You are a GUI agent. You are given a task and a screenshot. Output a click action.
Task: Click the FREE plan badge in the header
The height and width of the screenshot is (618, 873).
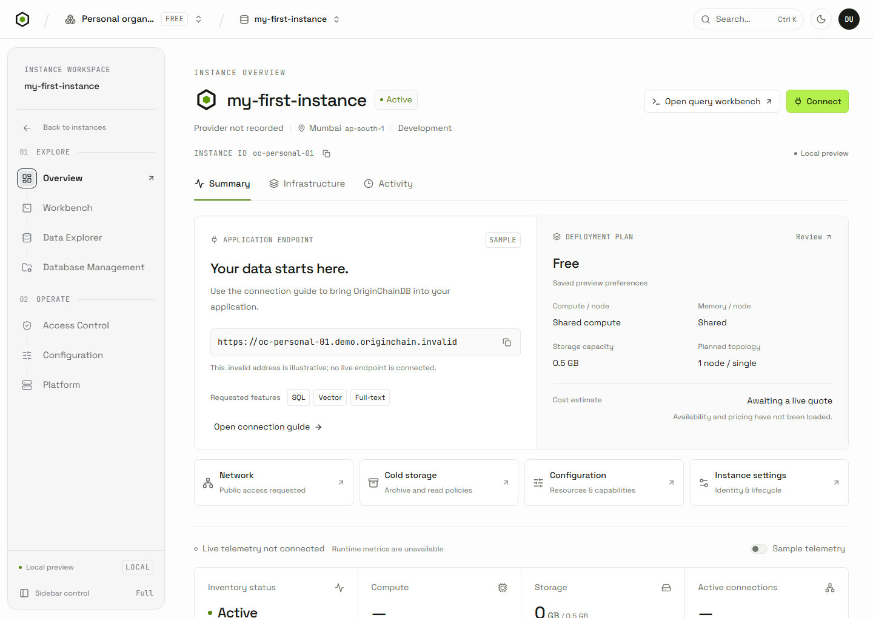pyautogui.click(x=175, y=19)
